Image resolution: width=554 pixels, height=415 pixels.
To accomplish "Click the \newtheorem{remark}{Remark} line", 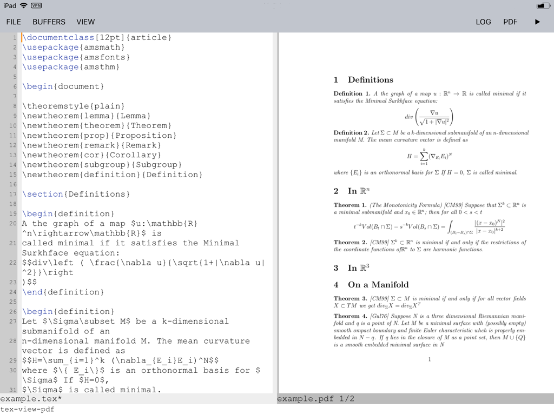I will pyautogui.click(x=91, y=145).
